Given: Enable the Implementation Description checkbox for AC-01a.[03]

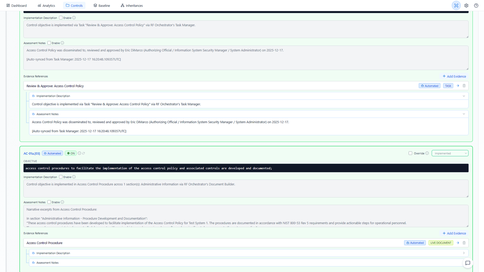Looking at the screenshot, I should click(61, 177).
